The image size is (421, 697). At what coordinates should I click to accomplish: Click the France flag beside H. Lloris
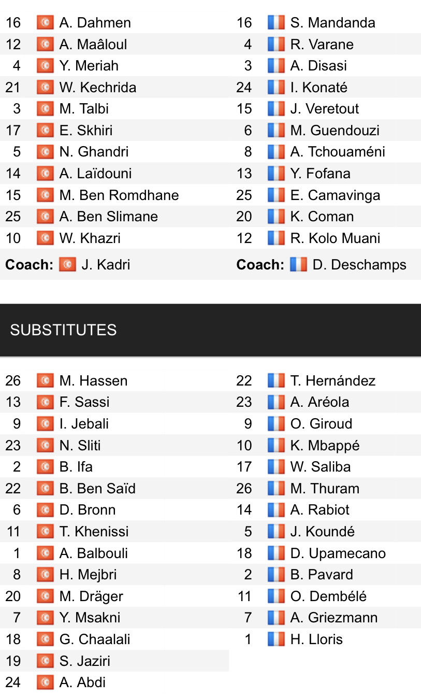pyautogui.click(x=276, y=639)
